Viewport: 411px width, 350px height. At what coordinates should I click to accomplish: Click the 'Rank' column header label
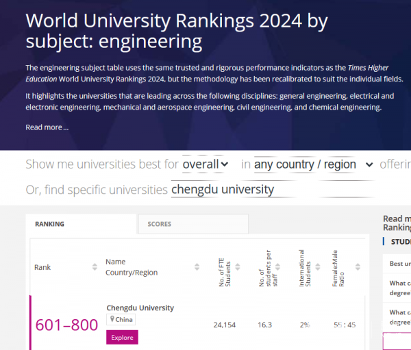[42, 267]
